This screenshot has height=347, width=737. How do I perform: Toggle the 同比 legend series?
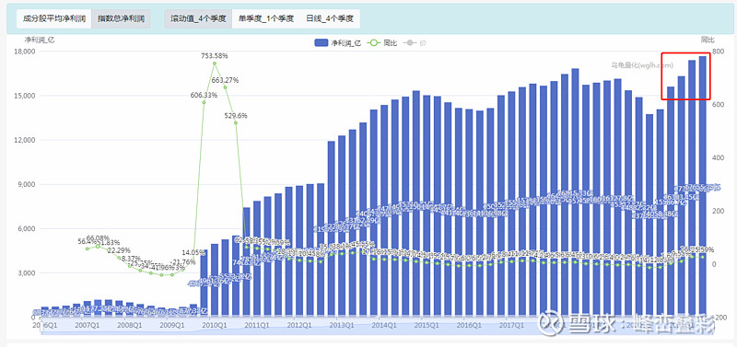pyautogui.click(x=381, y=42)
